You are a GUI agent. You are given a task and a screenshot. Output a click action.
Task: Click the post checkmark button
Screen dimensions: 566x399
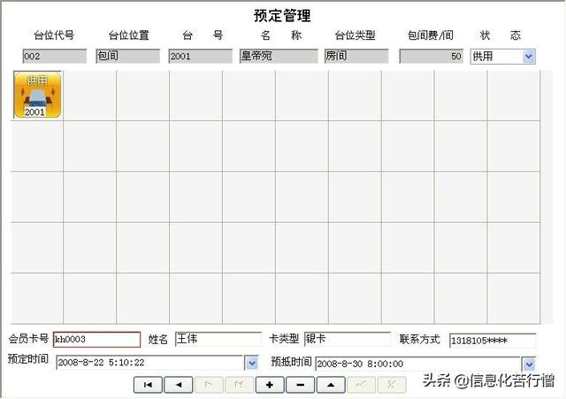coord(361,385)
